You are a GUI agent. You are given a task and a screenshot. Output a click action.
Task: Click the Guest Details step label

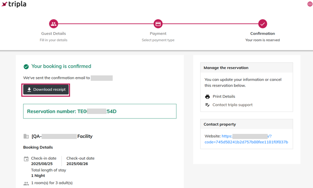[53, 33]
